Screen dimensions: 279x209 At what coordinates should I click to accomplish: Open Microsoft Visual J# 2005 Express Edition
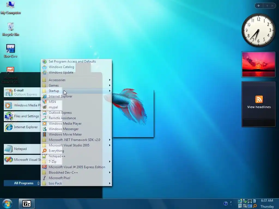tap(76, 167)
